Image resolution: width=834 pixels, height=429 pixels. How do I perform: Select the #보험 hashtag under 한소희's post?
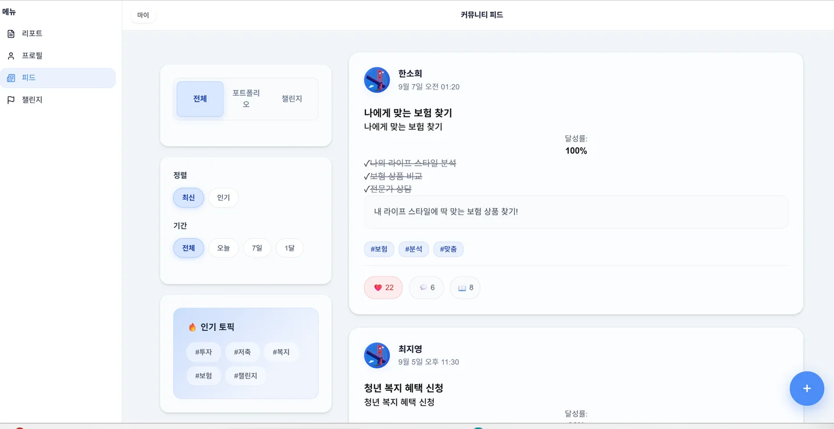tap(379, 249)
